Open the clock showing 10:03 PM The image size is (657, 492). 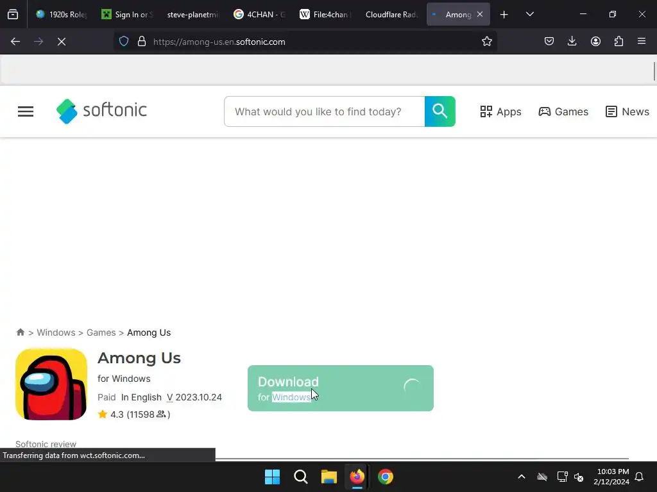(x=611, y=477)
